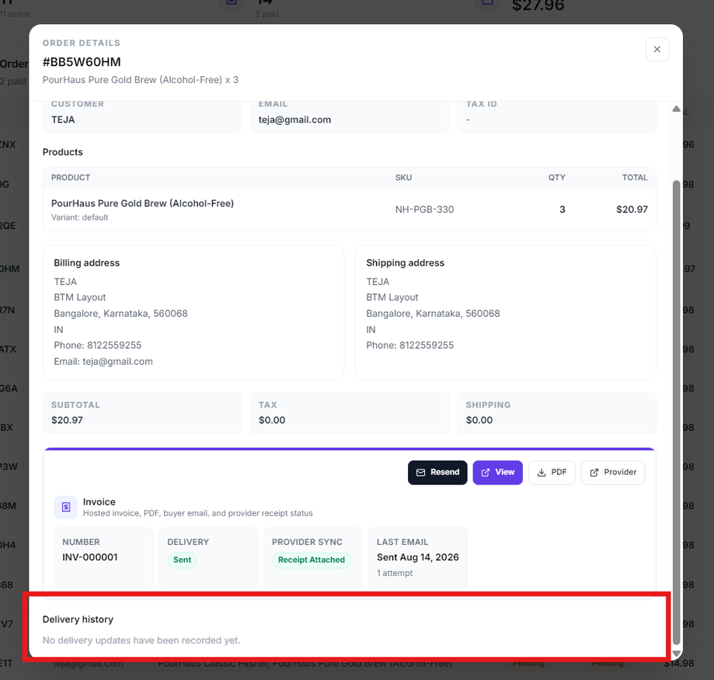The image size is (714, 680).
Task: Click the Delivery history heading
Action: tap(78, 619)
